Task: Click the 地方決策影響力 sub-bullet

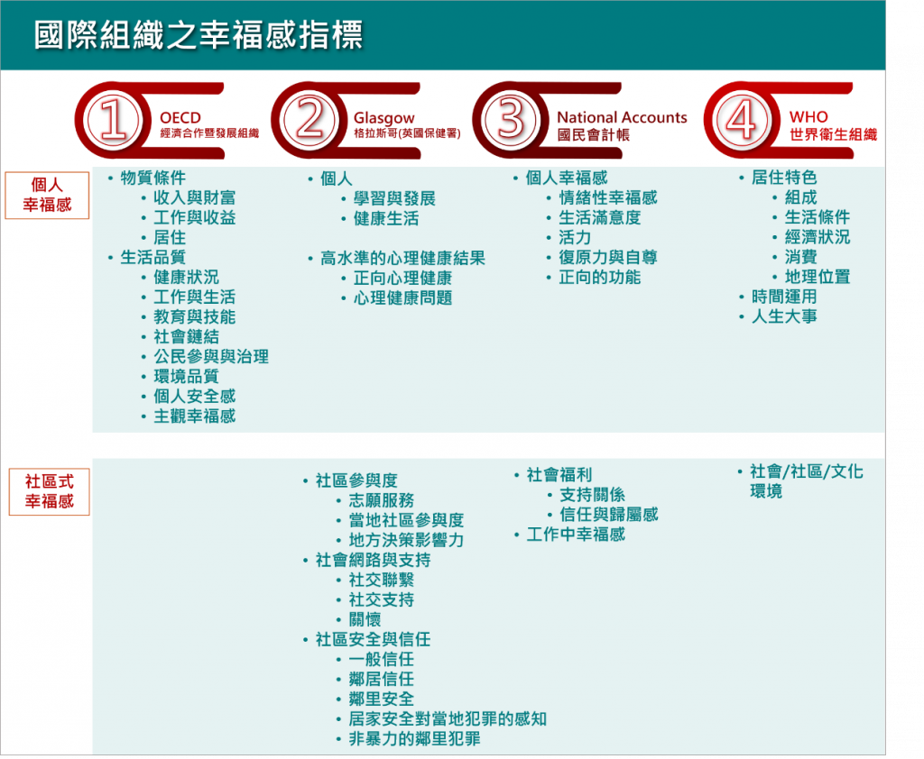Action: tap(406, 540)
